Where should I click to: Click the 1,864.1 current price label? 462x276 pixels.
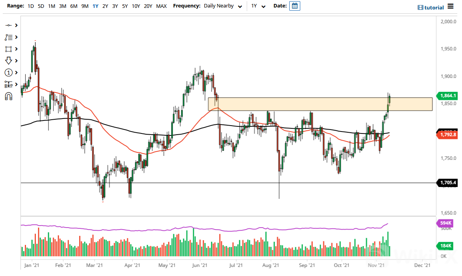448,95
